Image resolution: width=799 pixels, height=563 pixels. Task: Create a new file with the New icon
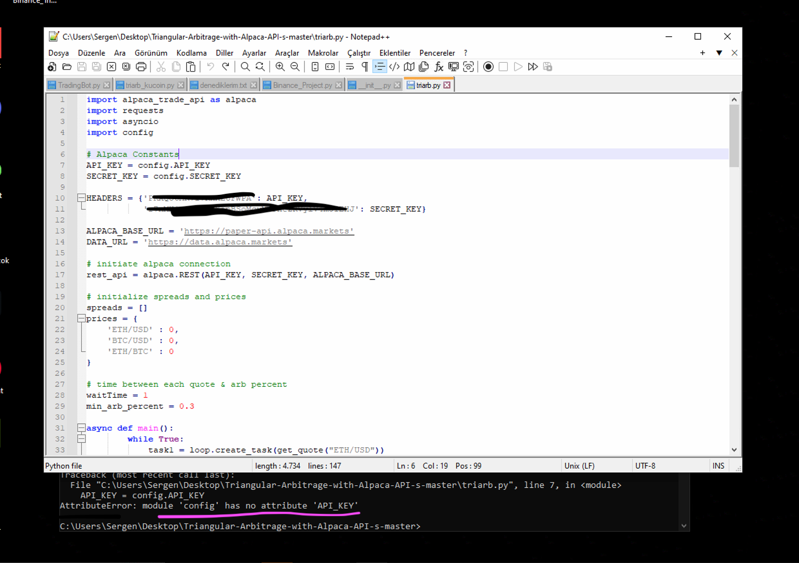pyautogui.click(x=52, y=67)
